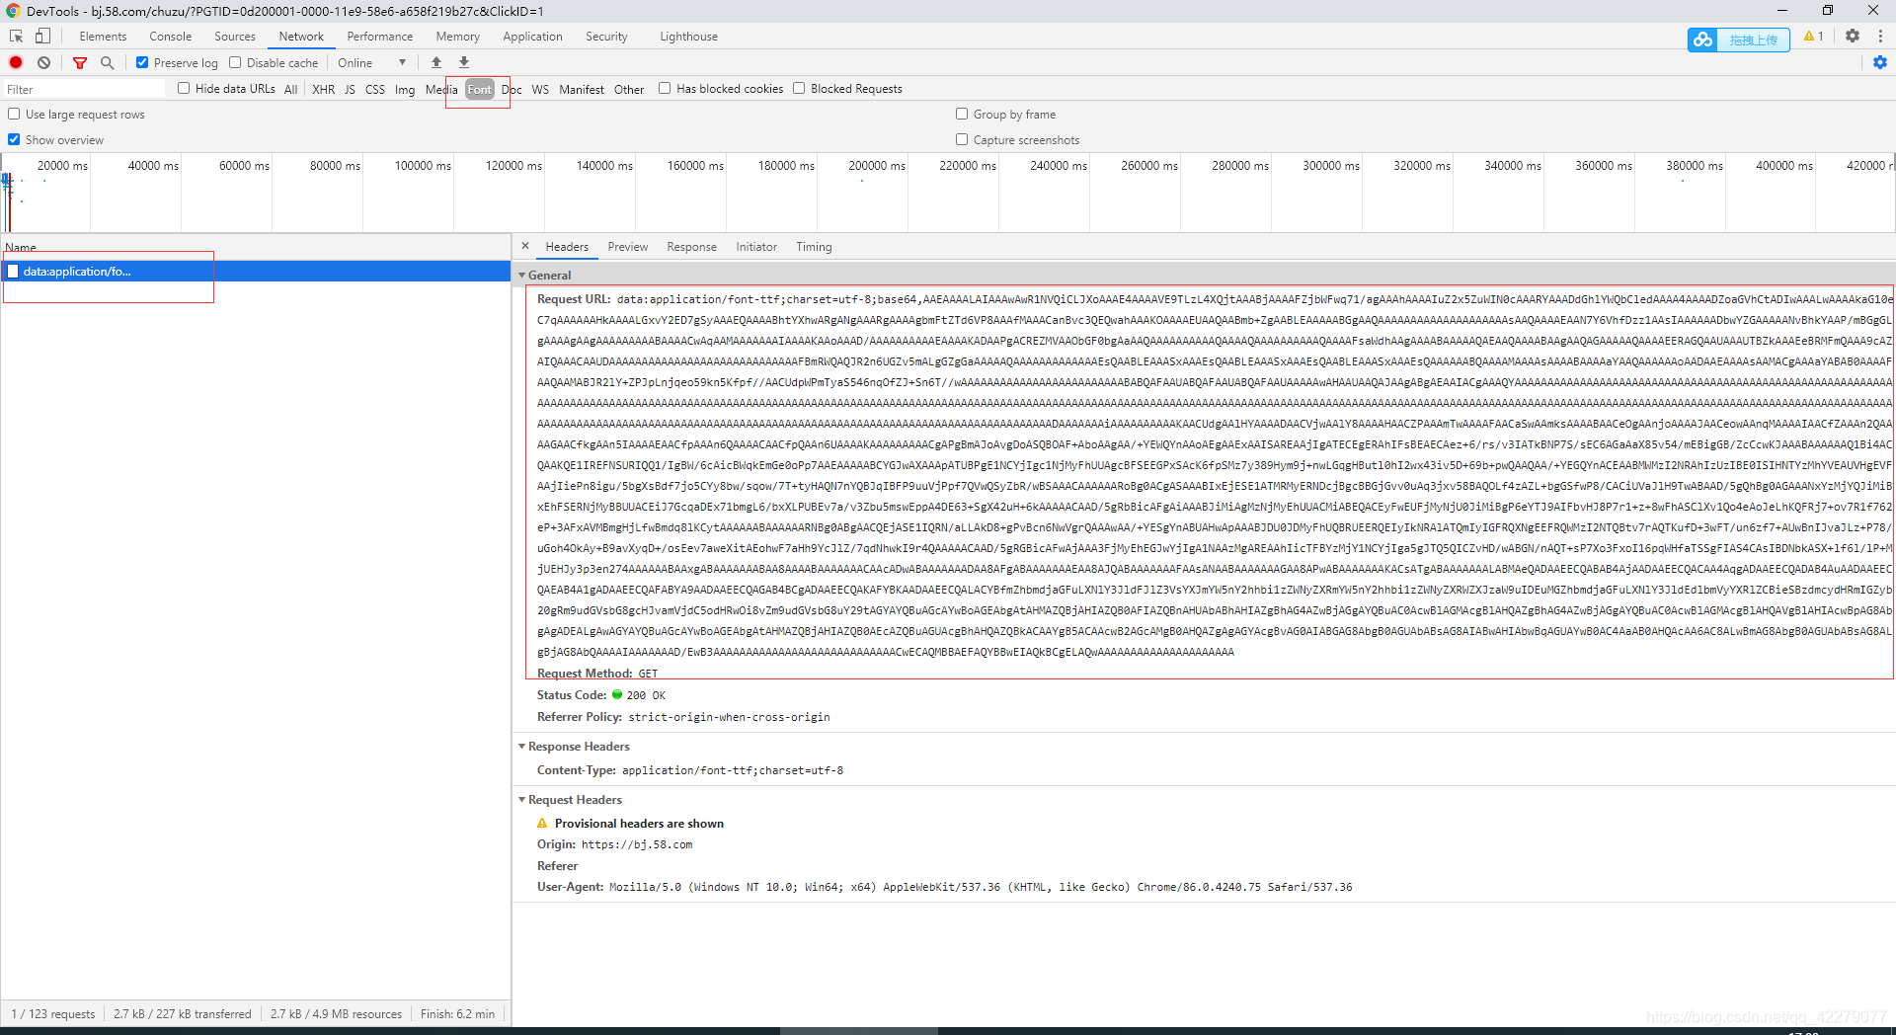
Task: Filter requests by Doc
Action: [x=512, y=89]
